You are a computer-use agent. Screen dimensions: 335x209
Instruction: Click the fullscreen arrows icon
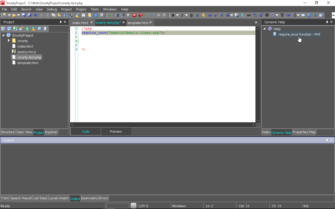[102, 15]
